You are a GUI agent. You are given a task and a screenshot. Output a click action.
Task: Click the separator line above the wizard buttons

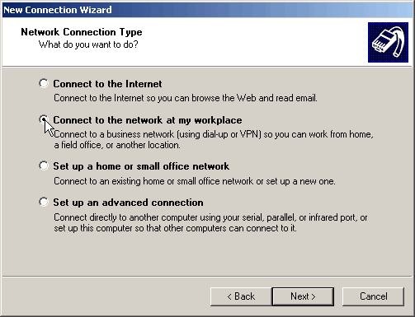[208, 277]
